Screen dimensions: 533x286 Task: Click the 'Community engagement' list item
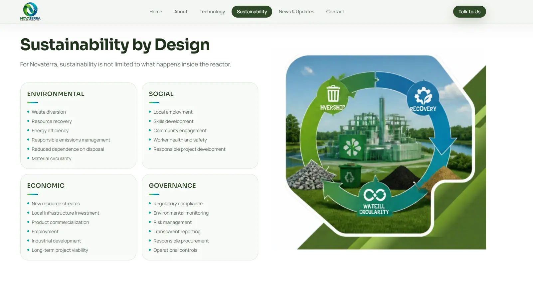pyautogui.click(x=180, y=131)
